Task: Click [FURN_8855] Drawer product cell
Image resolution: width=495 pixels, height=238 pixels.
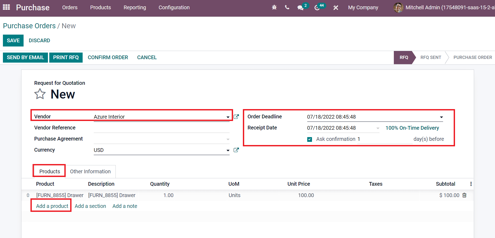Action: click(60, 195)
